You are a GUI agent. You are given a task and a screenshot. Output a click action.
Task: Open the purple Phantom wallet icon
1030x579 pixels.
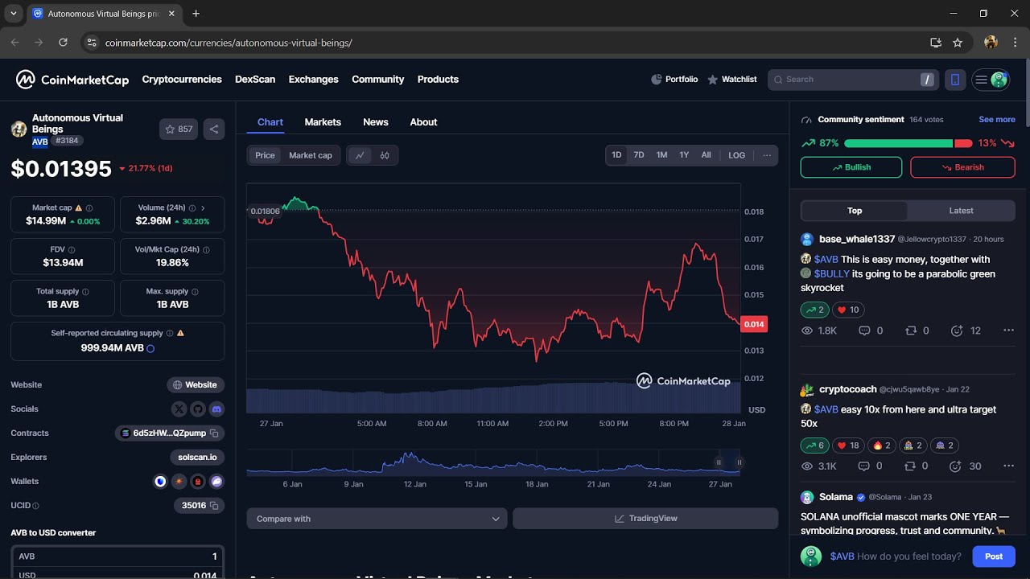click(x=216, y=482)
